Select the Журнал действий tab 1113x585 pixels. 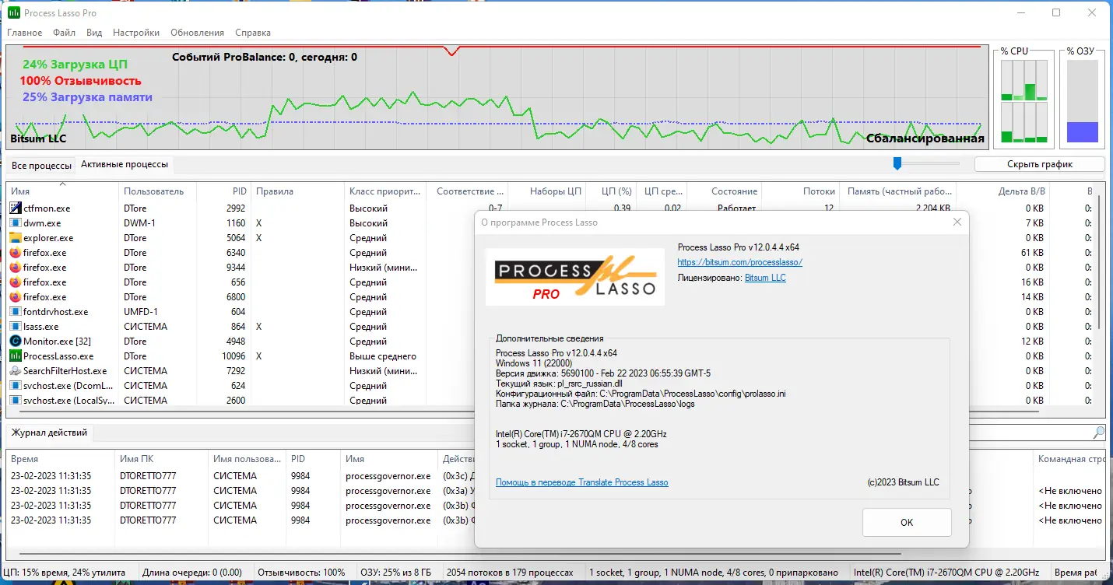pos(50,433)
